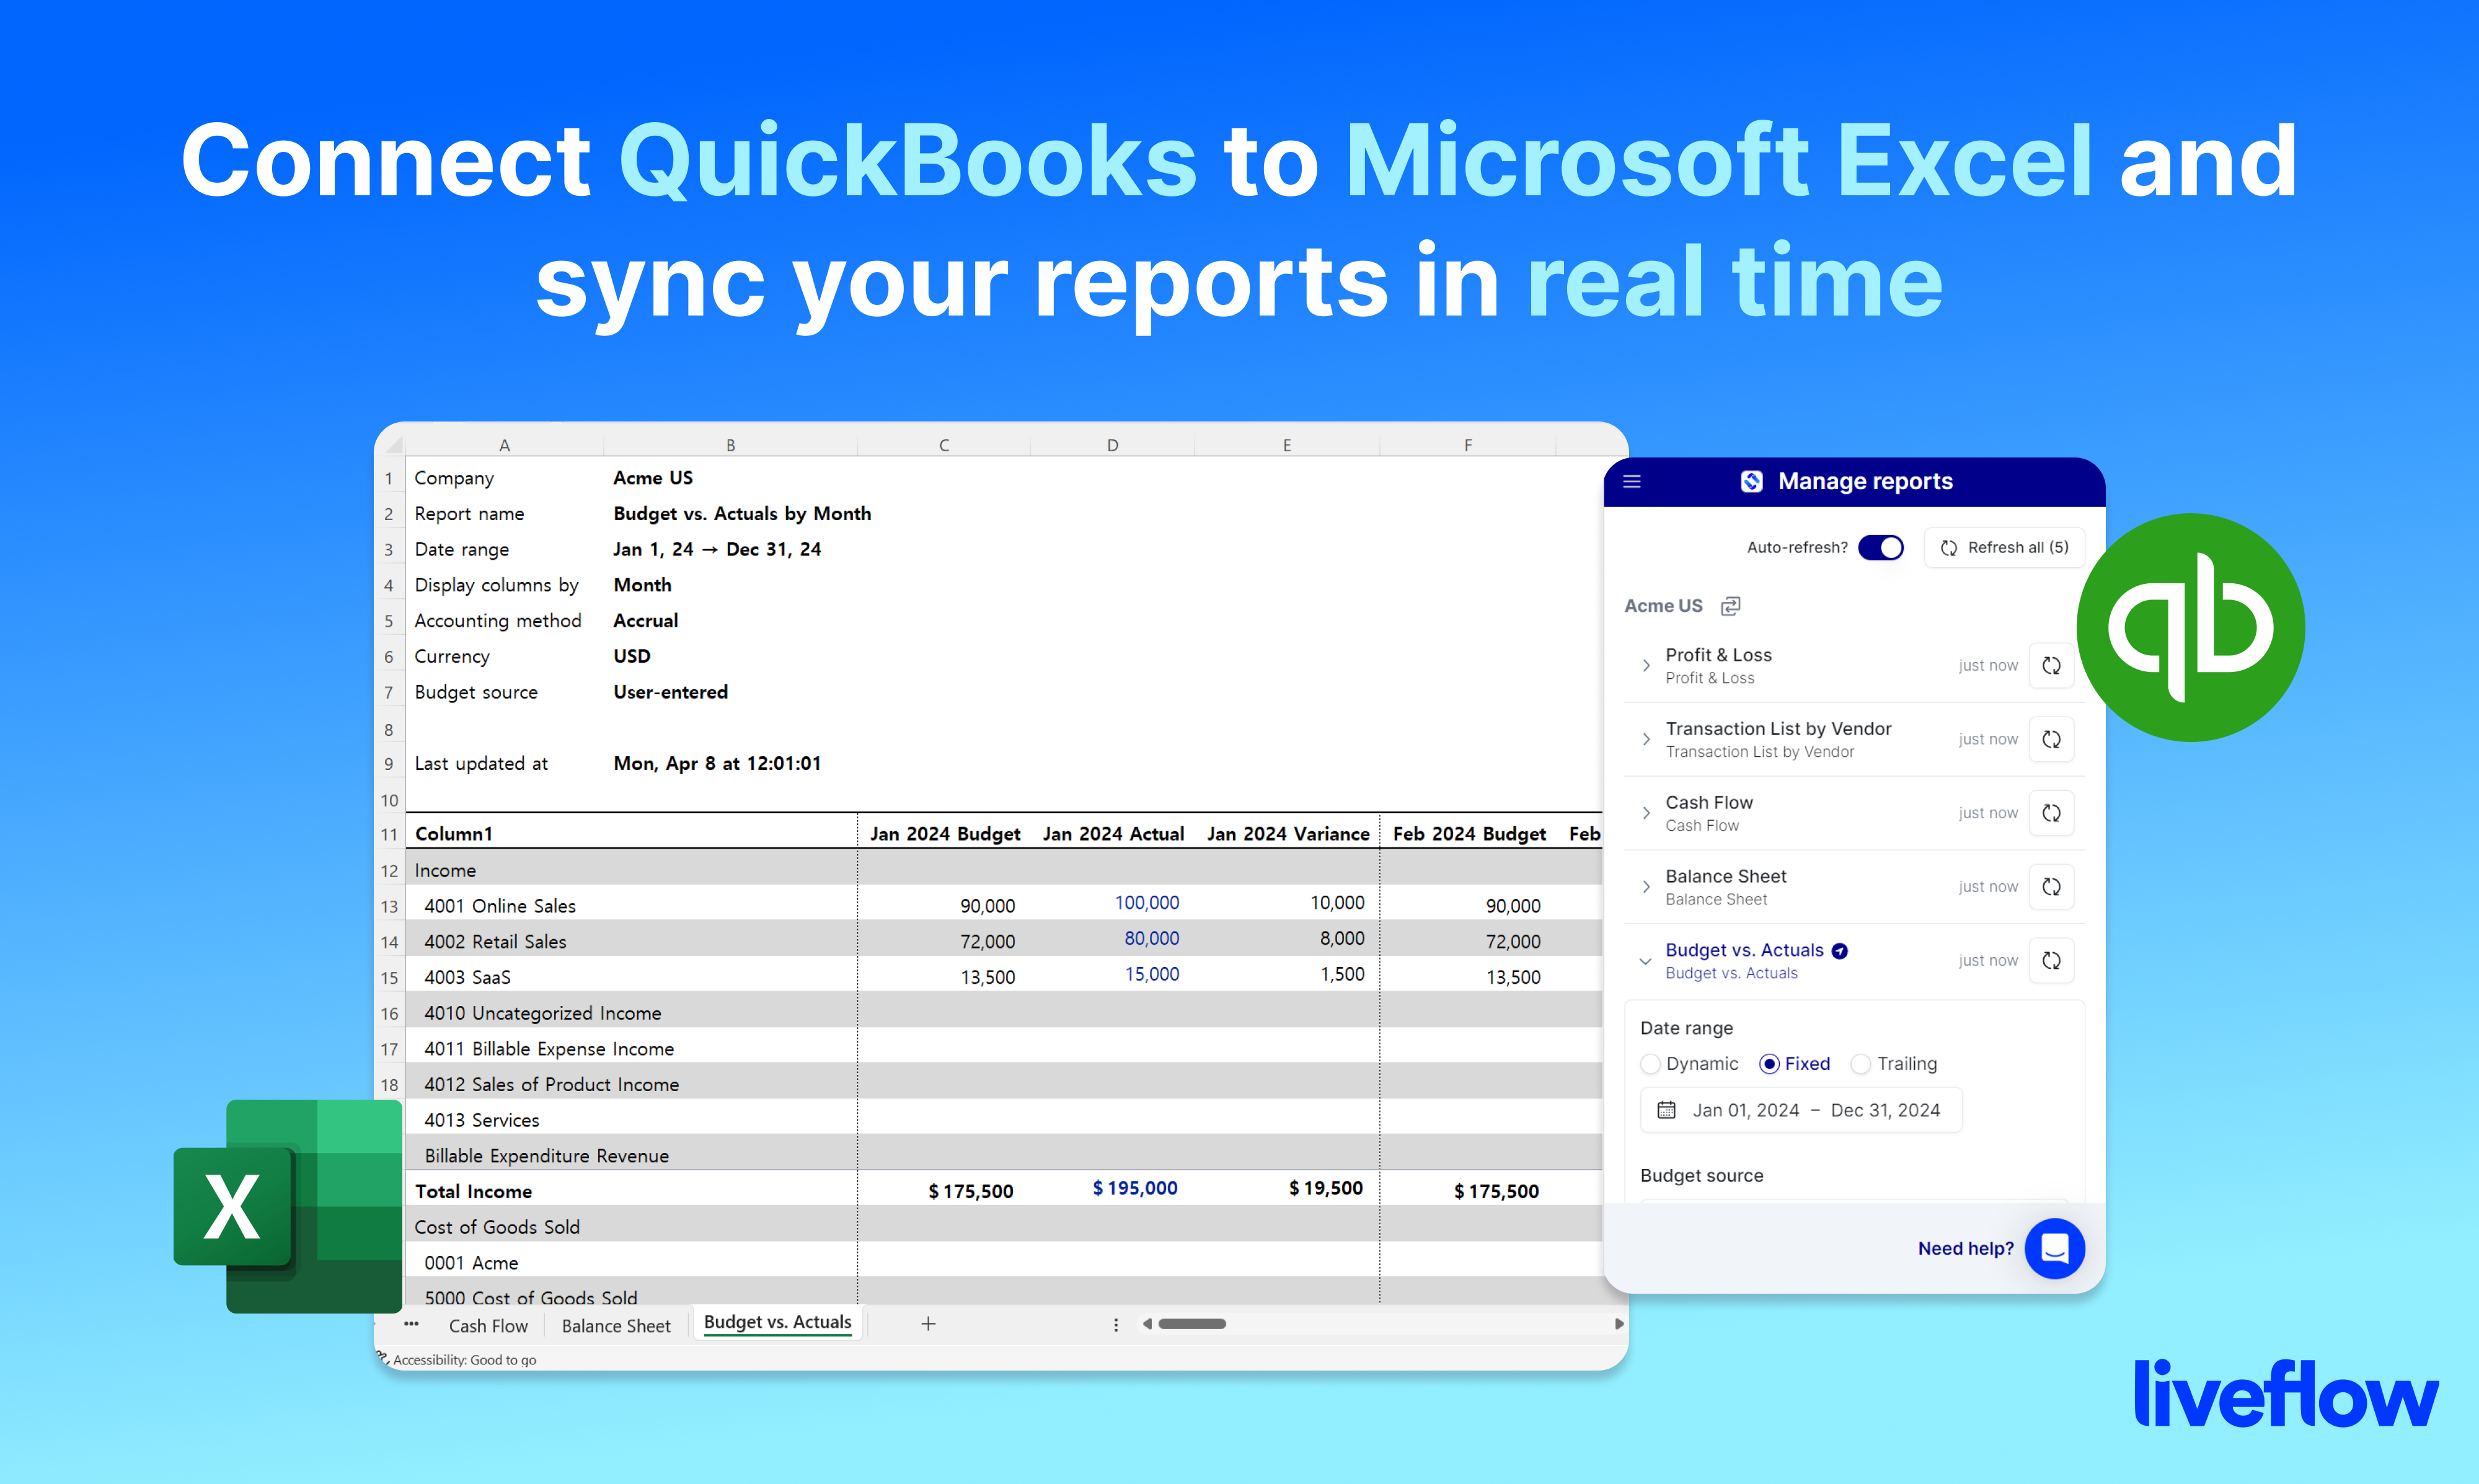Click the Budget vs. Actuals by Month cell
The height and width of the screenshot is (1484, 2479).
pyautogui.click(x=742, y=514)
